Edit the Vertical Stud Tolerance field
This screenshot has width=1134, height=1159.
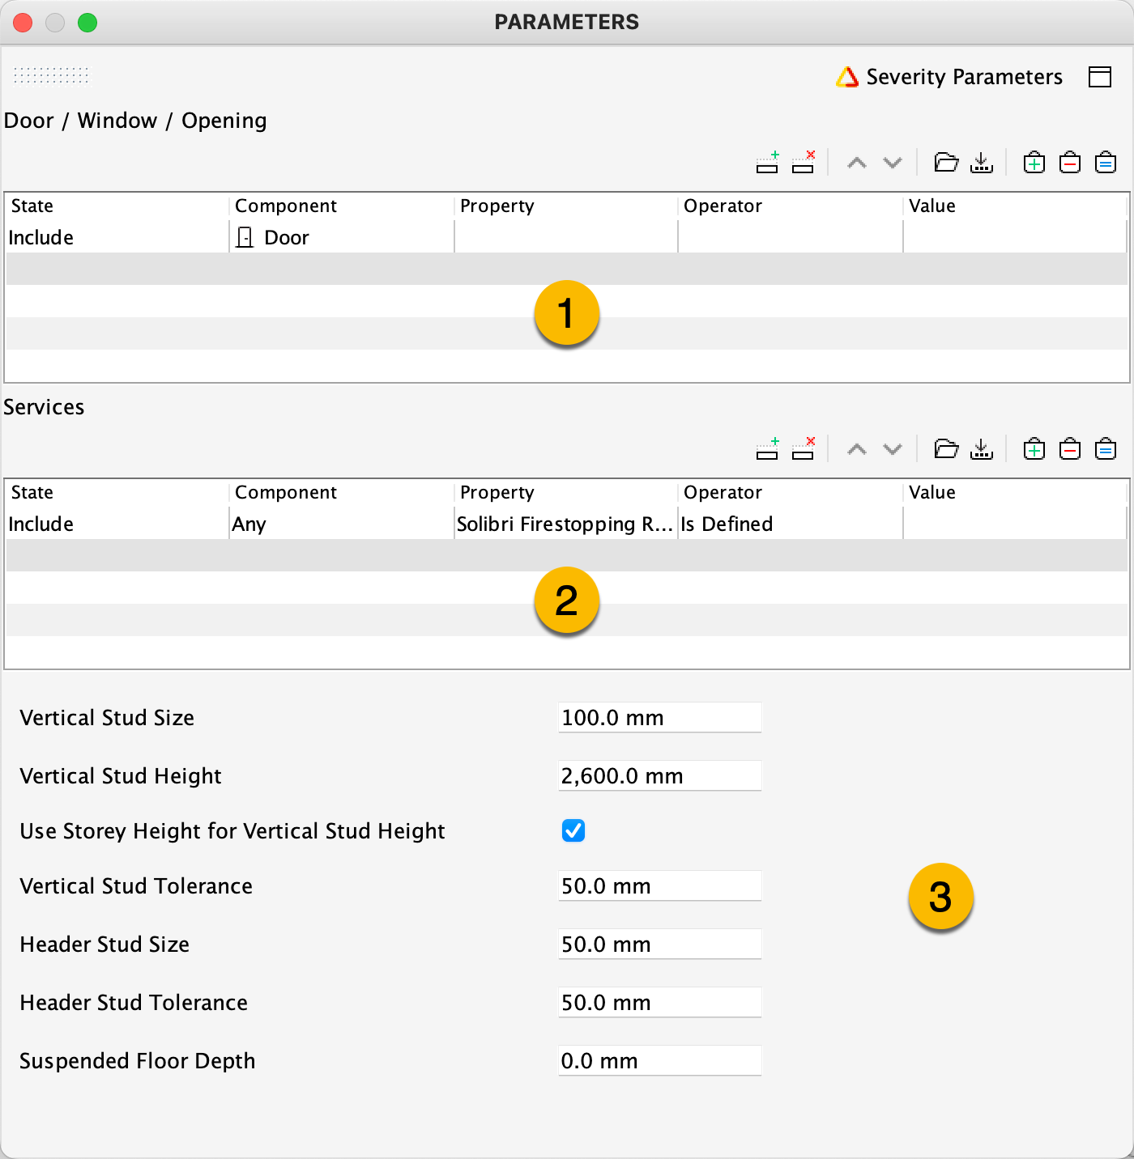pyautogui.click(x=659, y=885)
